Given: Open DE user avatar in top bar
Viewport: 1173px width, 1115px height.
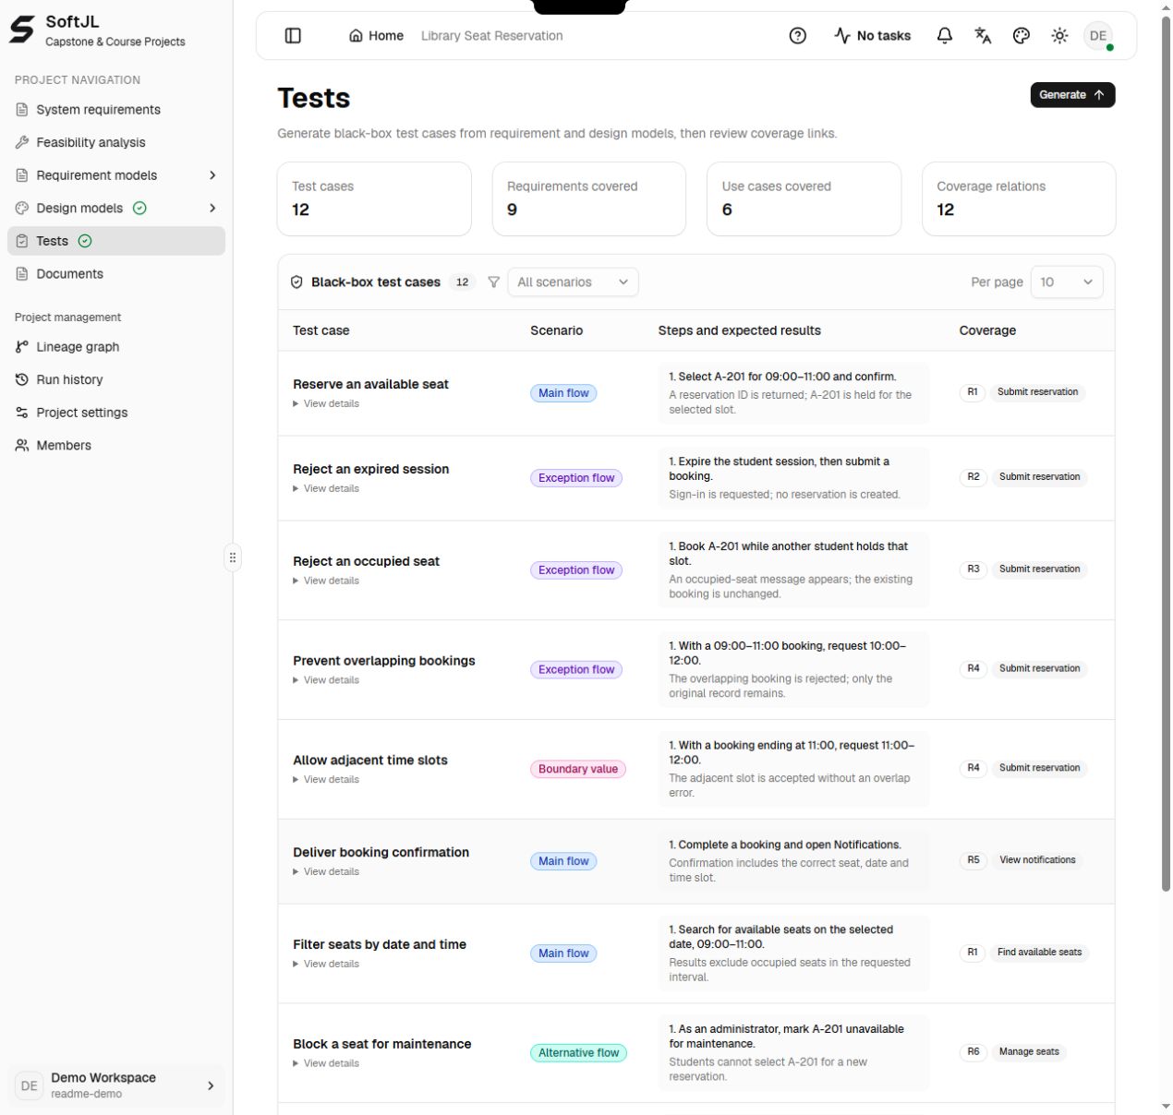Looking at the screenshot, I should 1098,36.
